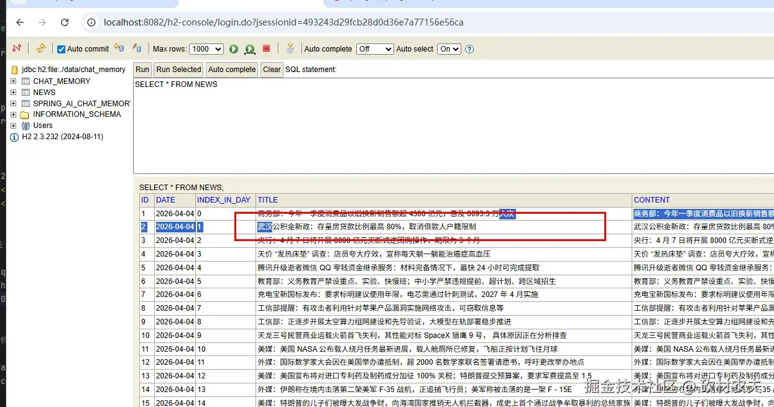
Task: Click the site information icon in address bar
Action: [x=91, y=22]
